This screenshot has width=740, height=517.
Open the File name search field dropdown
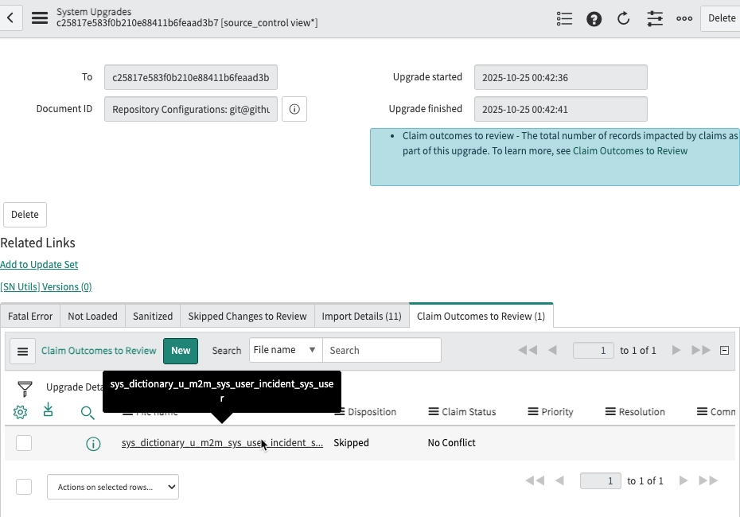(x=285, y=350)
